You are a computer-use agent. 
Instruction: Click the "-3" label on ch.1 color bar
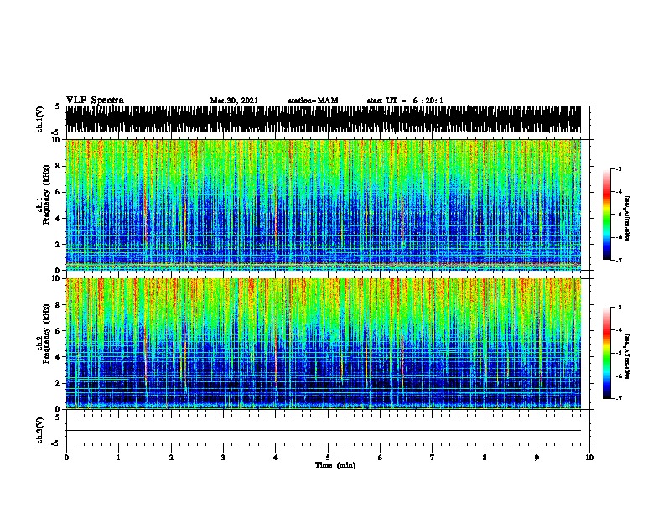619,169
